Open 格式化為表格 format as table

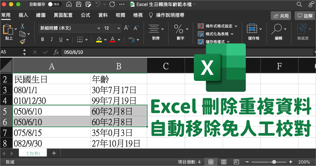pyautogui.click(x=216, y=34)
